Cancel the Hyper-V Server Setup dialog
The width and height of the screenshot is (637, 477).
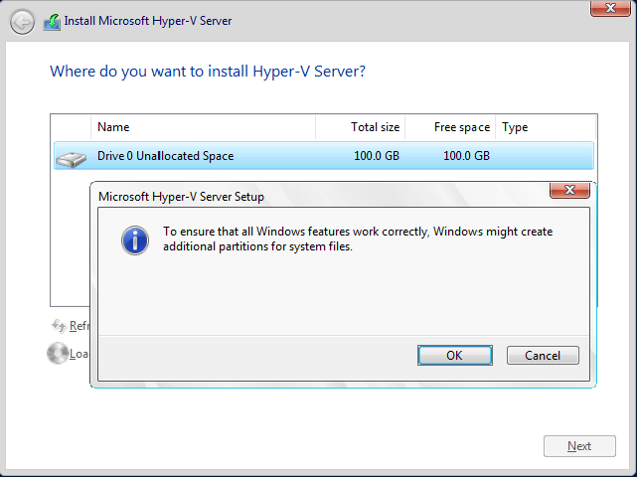point(542,356)
